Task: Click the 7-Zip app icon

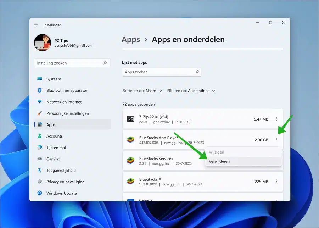Action: 130,119
